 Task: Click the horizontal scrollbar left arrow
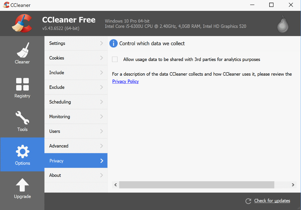116,185
